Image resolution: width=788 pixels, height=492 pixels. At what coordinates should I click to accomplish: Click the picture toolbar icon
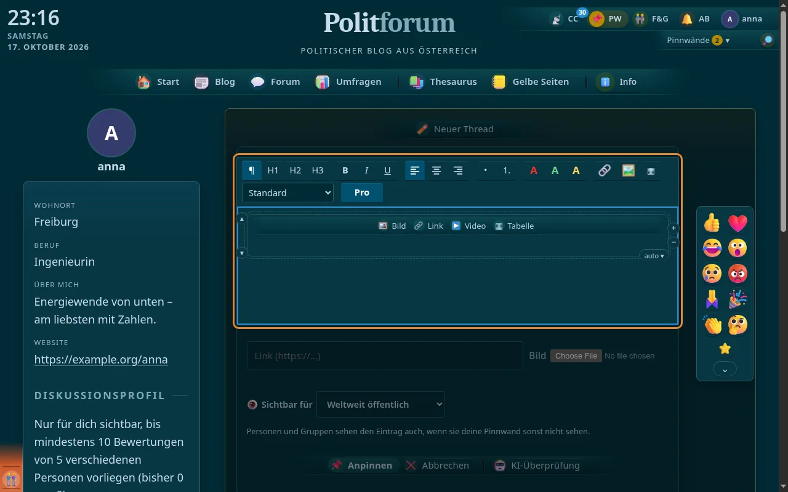[629, 170]
